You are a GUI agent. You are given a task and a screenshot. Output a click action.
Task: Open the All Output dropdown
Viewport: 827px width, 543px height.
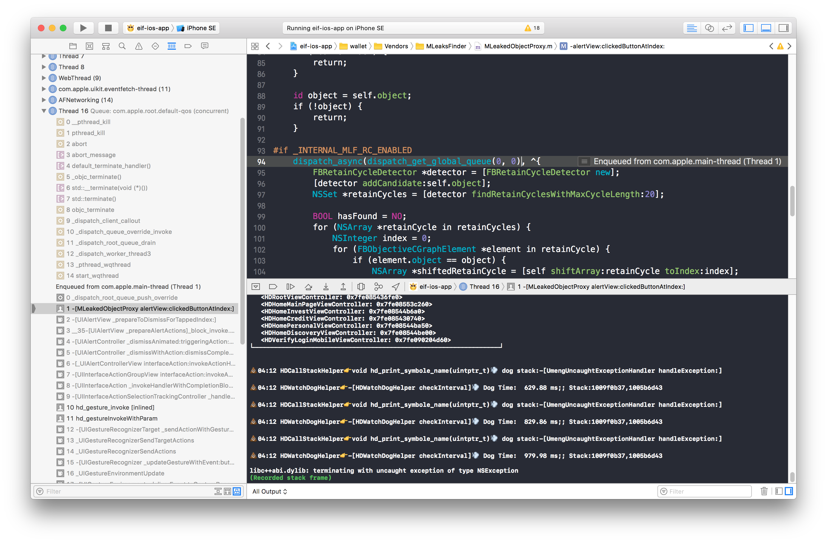coord(270,491)
